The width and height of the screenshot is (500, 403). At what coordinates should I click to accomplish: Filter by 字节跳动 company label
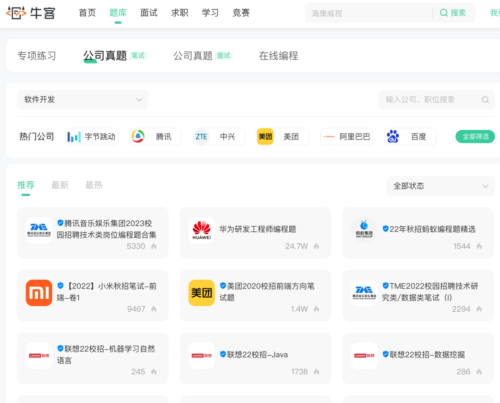tap(100, 137)
